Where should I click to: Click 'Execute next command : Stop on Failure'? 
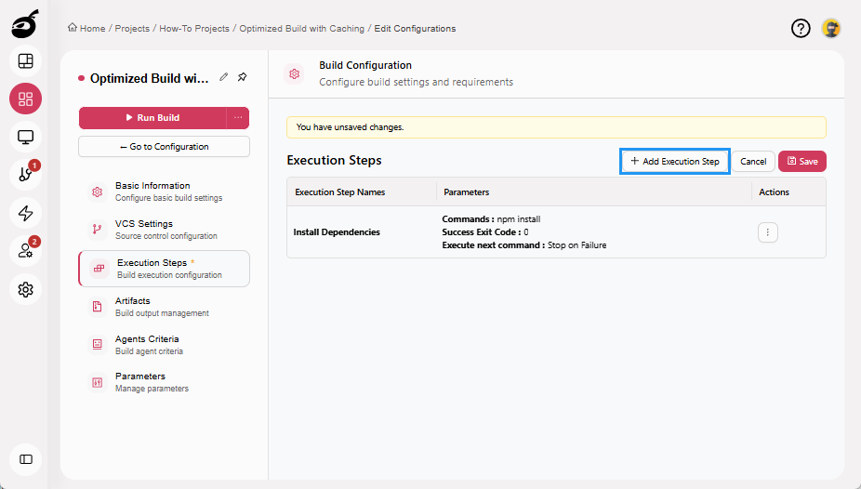pyautogui.click(x=524, y=245)
